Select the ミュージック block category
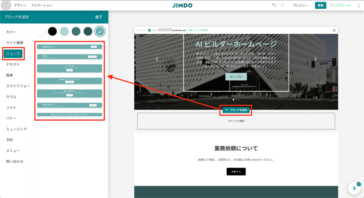Viewport: 364px width, 198px height. click(x=16, y=129)
